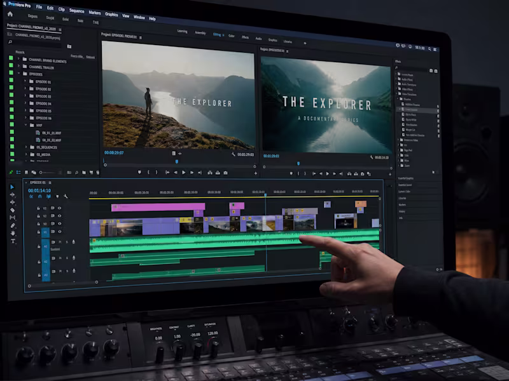The height and width of the screenshot is (381, 509).
Task: Open History panel
Action: pyautogui.click(x=402, y=211)
